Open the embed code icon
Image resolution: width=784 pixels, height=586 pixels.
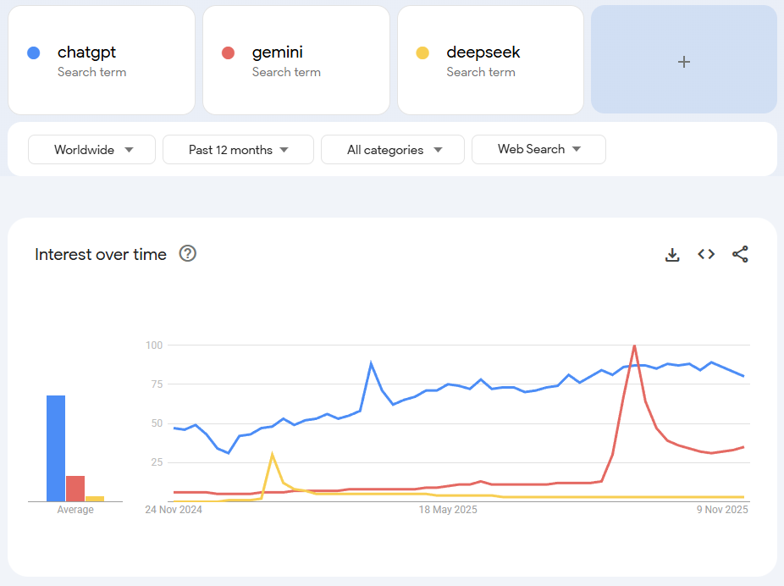706,255
